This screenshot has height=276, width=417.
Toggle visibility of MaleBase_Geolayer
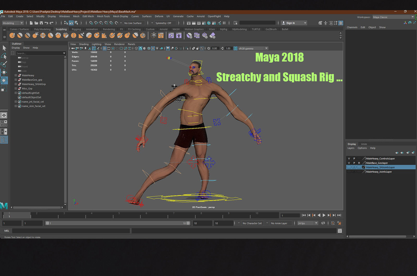(x=349, y=163)
